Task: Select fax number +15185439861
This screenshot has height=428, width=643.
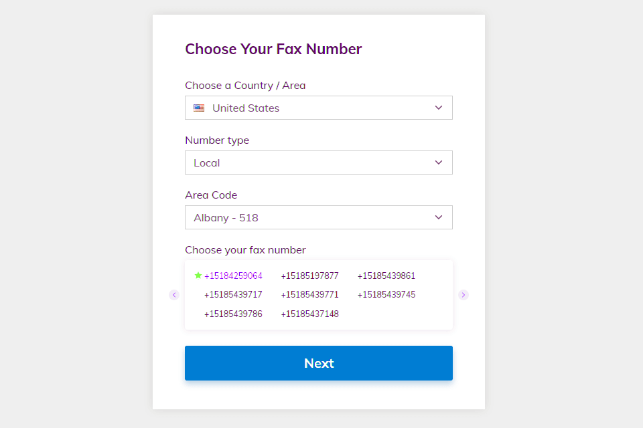Action: tap(386, 276)
